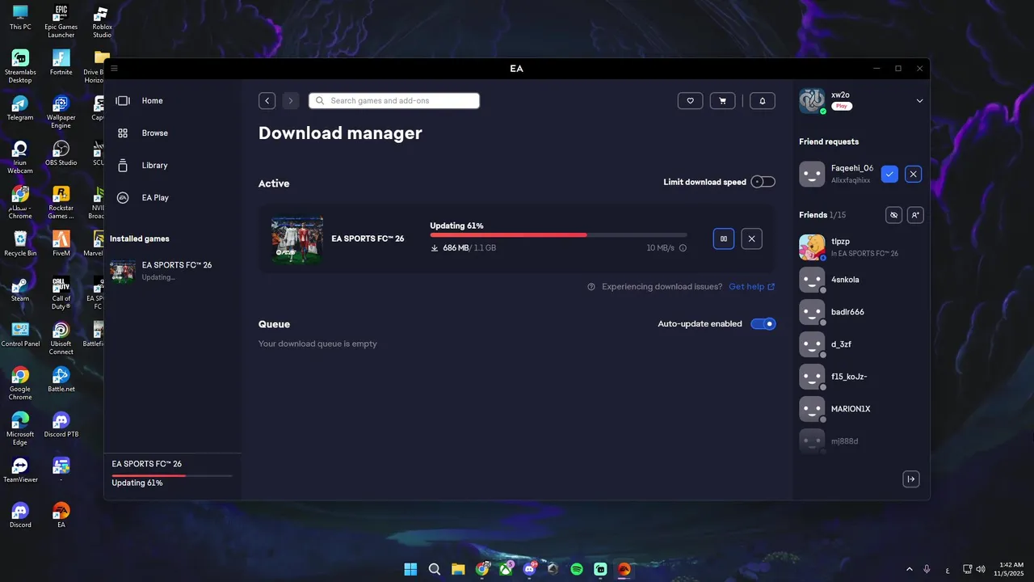Accept Faqeehi_06 friend request checkmark
This screenshot has width=1034, height=582.
[x=889, y=174]
